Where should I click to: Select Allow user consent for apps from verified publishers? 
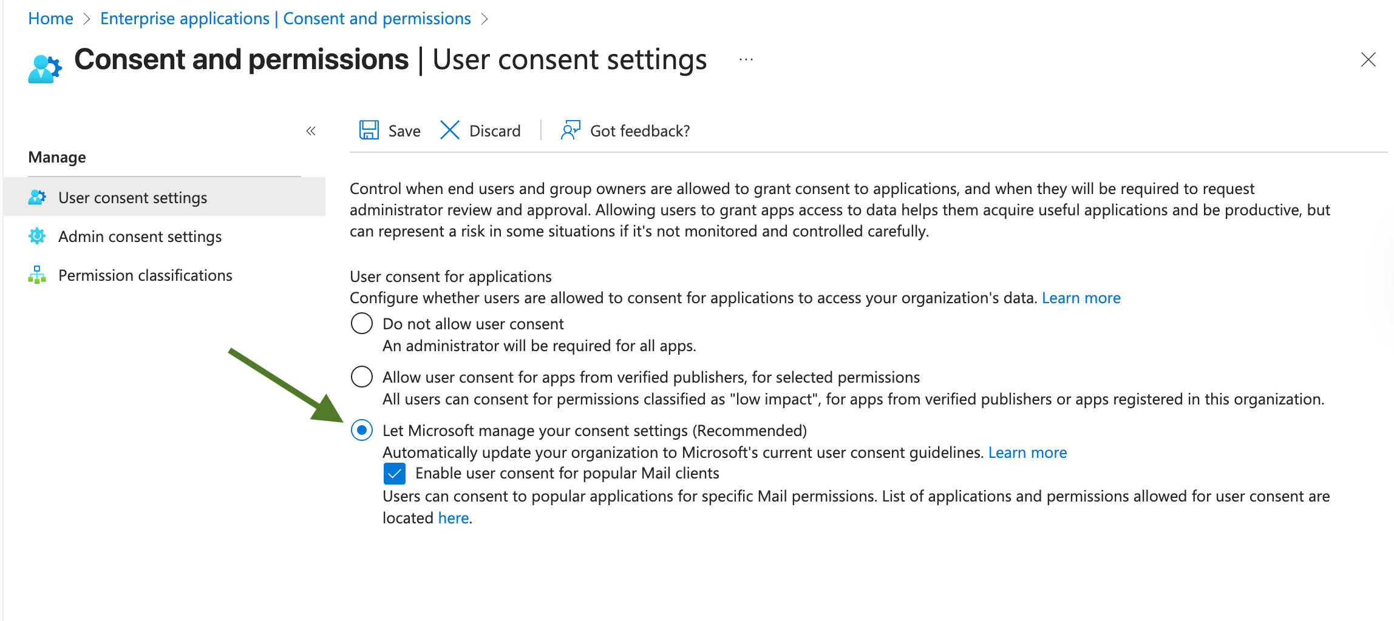tap(362, 376)
